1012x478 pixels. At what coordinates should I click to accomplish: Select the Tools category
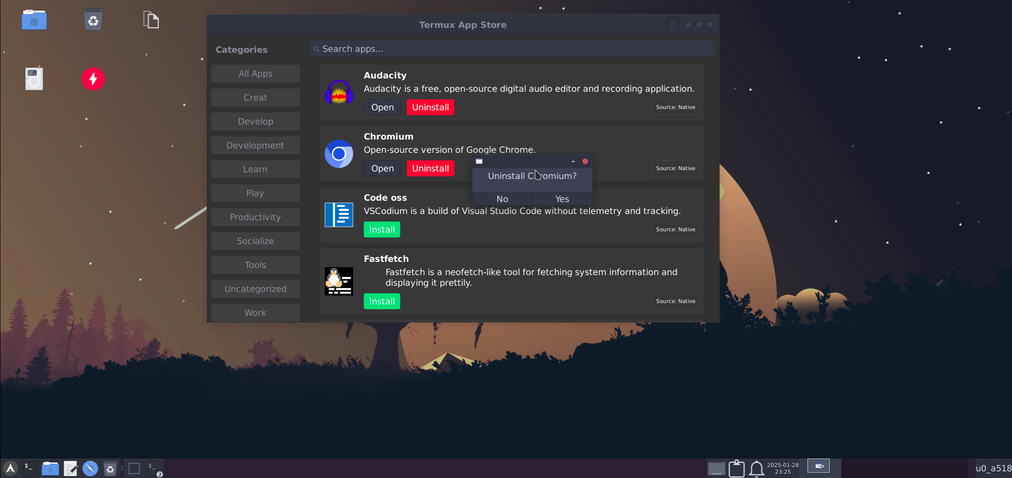pyautogui.click(x=255, y=265)
